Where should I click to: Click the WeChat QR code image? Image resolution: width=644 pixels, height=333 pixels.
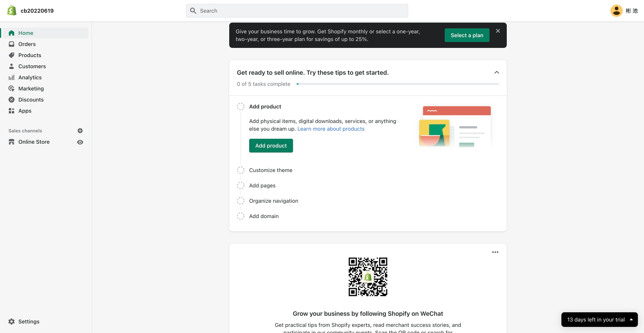pyautogui.click(x=368, y=277)
